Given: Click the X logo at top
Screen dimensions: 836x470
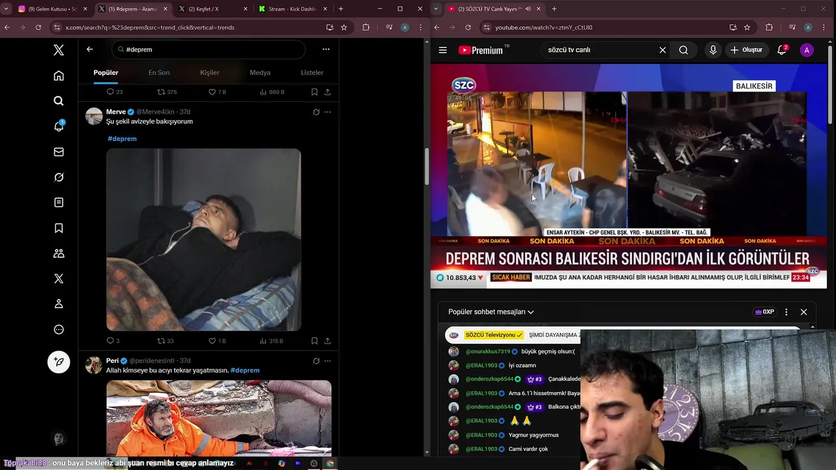Looking at the screenshot, I should (59, 50).
